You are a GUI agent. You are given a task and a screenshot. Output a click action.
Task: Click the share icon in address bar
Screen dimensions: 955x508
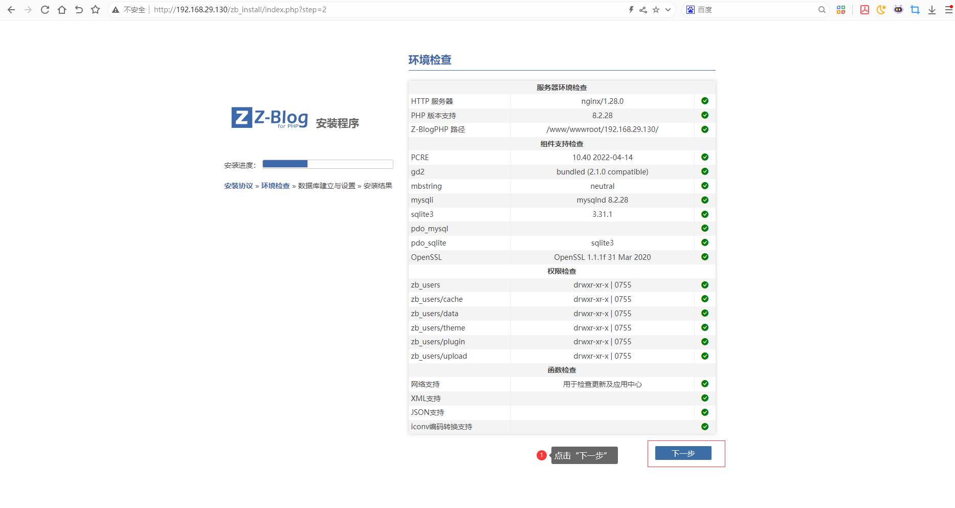643,10
